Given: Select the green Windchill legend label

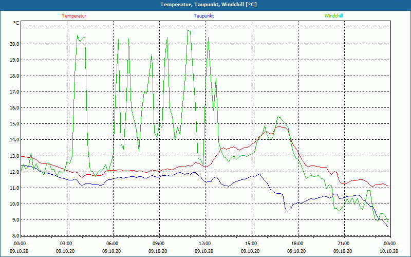Looking at the screenshot, I should tap(333, 16).
